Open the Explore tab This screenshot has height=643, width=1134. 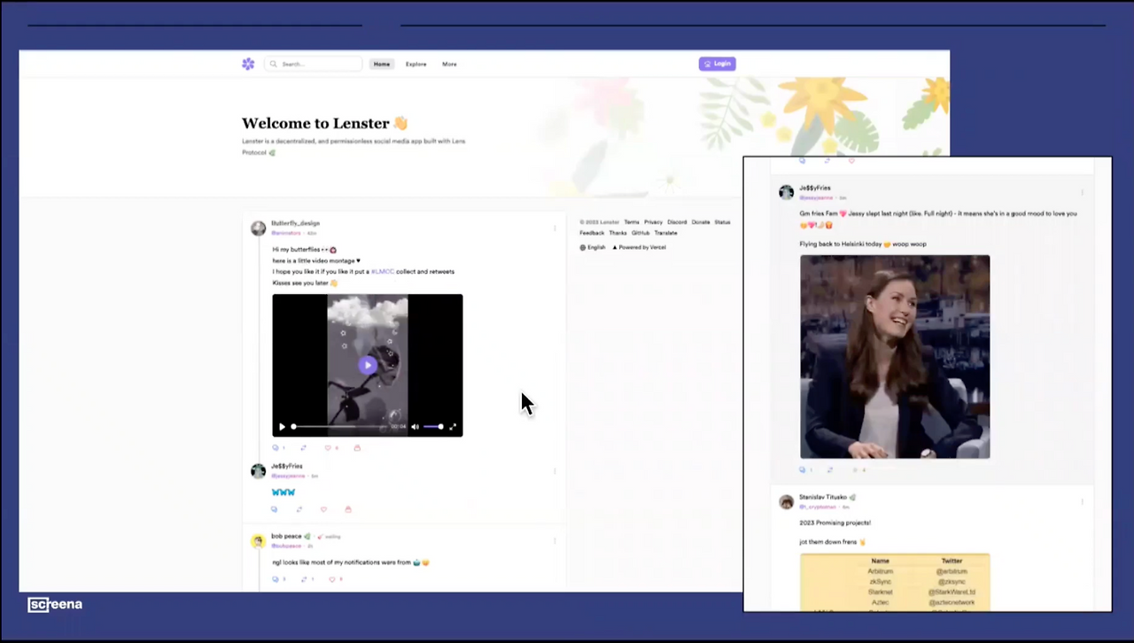(416, 64)
